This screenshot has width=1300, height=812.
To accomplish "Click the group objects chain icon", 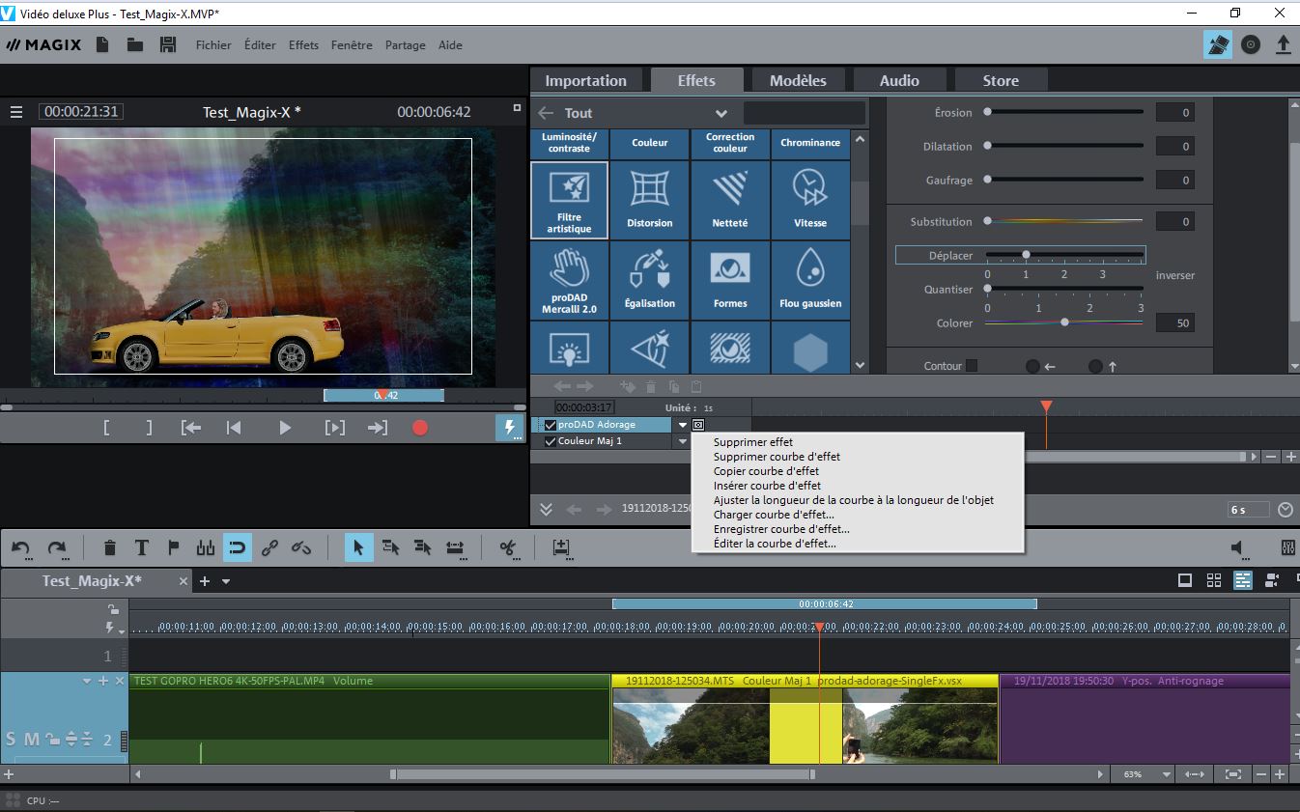I will (269, 548).
